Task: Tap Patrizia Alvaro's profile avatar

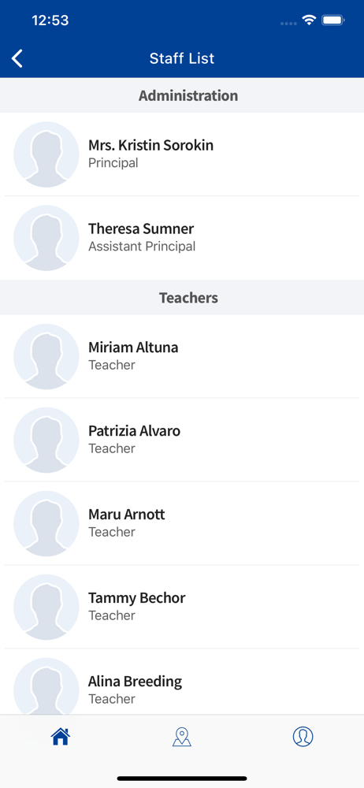Action: coord(46,440)
